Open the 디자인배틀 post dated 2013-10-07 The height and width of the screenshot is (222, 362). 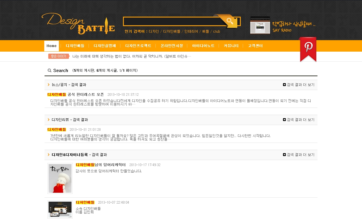(85, 202)
